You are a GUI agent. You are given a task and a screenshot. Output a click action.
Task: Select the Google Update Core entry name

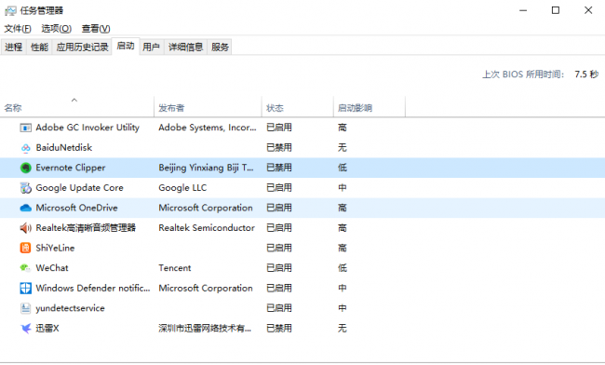coord(79,188)
